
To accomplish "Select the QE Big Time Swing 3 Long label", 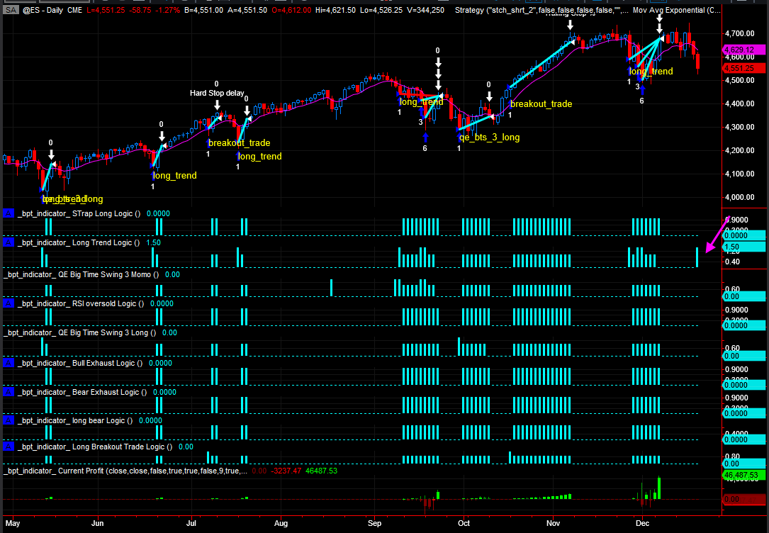I will coord(83,332).
